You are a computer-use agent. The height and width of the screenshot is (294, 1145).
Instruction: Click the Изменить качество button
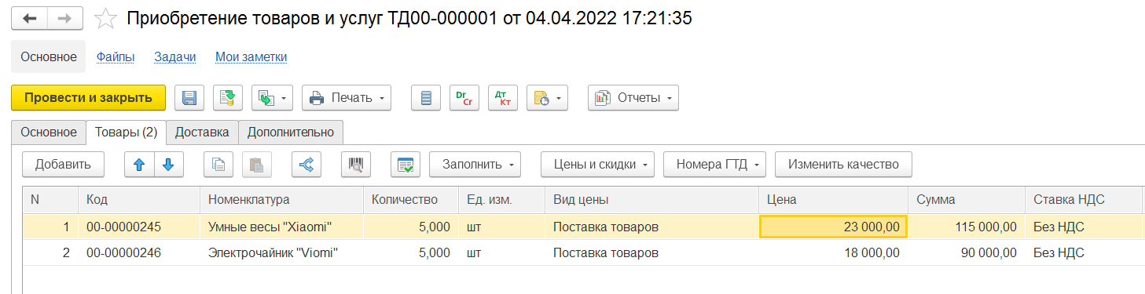843,165
